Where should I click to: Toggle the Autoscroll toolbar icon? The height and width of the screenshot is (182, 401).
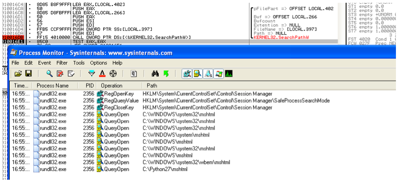(60, 74)
